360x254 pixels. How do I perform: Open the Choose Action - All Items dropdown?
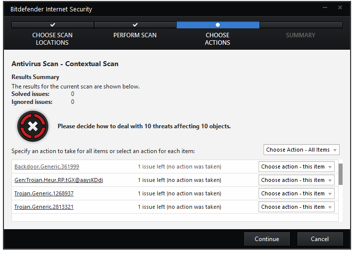point(301,150)
